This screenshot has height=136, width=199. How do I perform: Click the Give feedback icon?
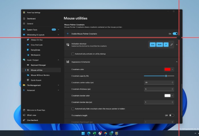tap(24, 120)
